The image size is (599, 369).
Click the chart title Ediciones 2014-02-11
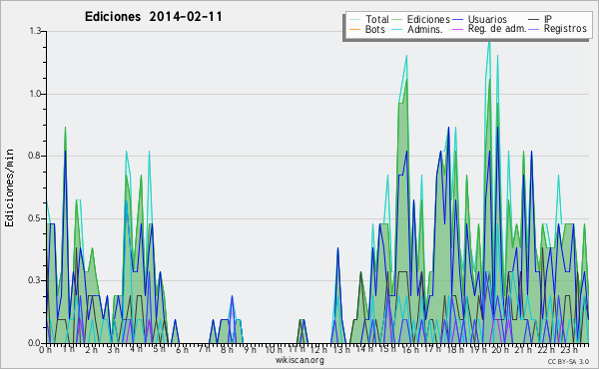[153, 17]
